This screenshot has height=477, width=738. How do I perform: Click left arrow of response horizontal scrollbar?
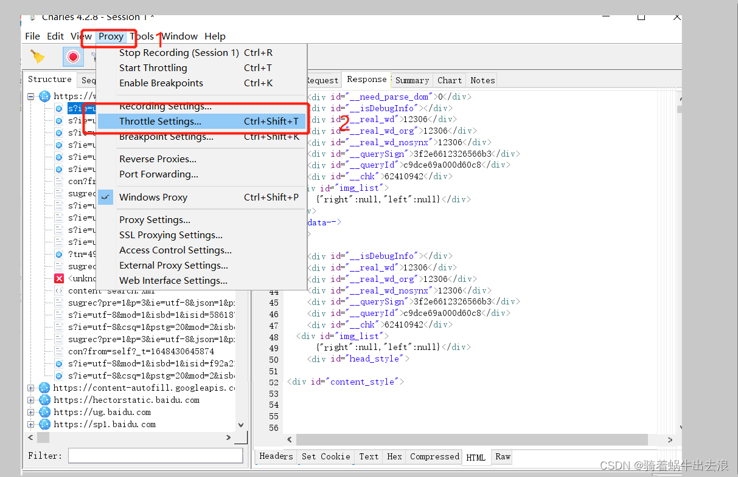tap(290, 439)
